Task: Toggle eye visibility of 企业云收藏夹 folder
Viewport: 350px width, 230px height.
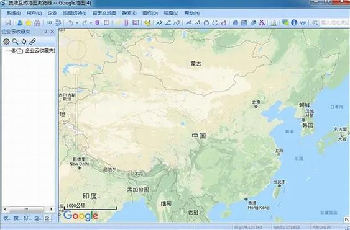Action: point(14,51)
